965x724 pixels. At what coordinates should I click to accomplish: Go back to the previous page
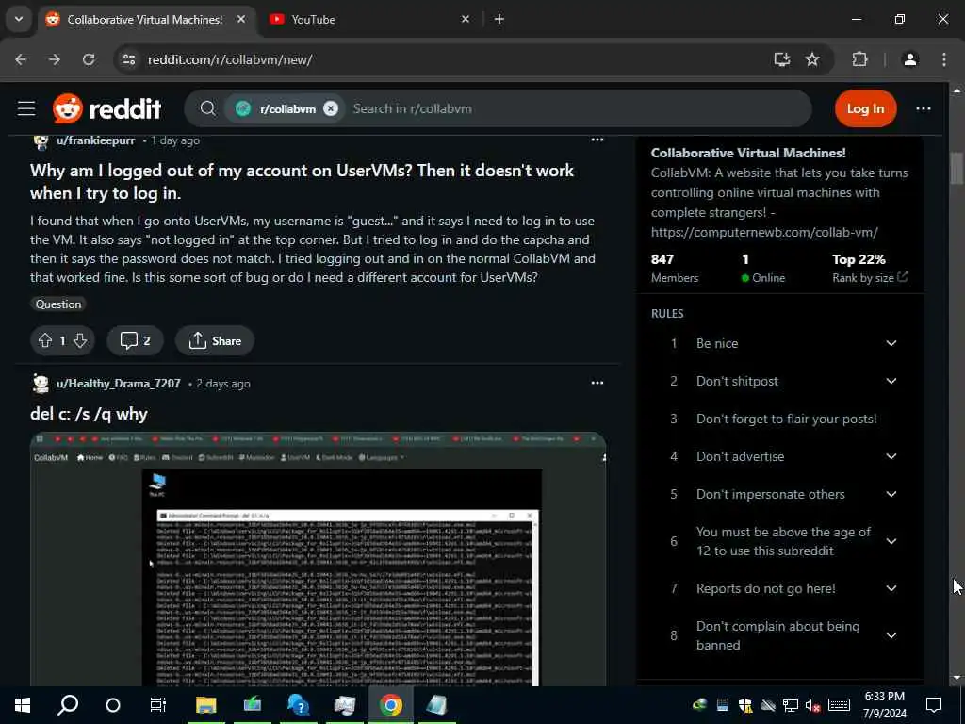coord(21,59)
